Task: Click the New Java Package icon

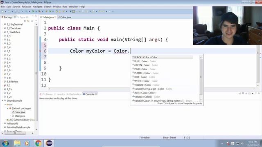Action: 46,11
